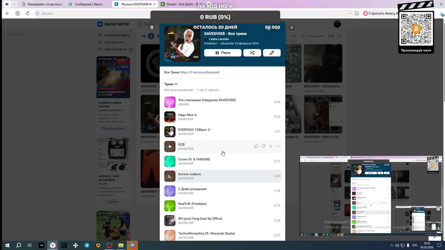This screenshot has width=445, height=250.
Task: Click the playing Хотите любите equalizer icon
Action: [170, 176]
